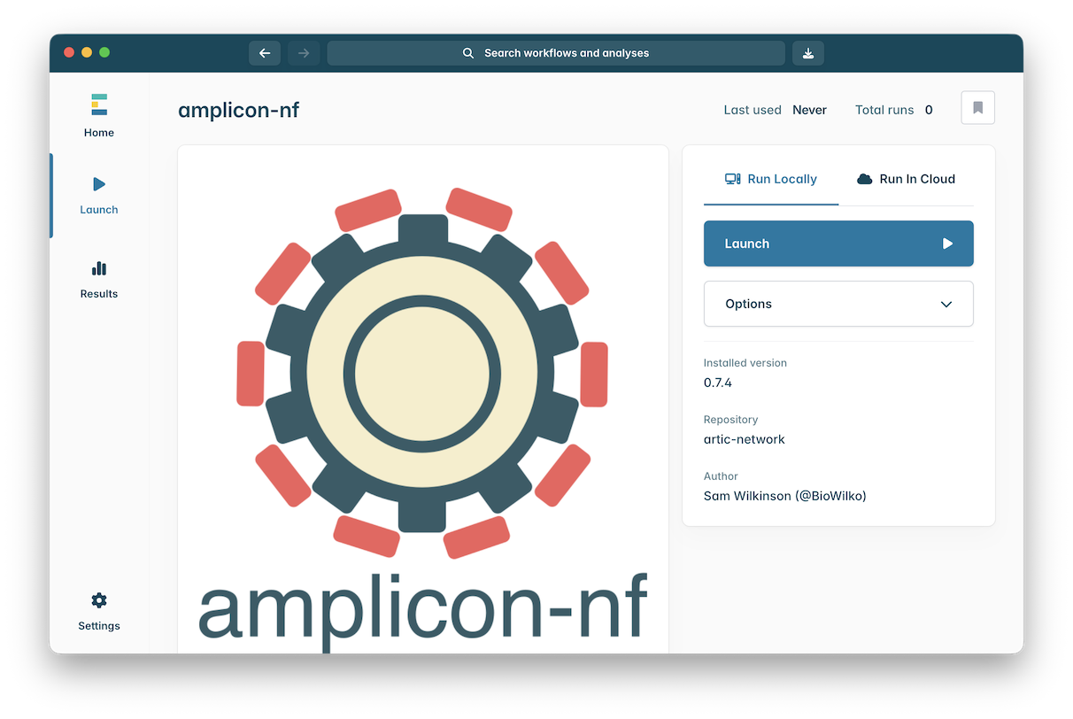Click the forward arrow navigation button

[304, 53]
